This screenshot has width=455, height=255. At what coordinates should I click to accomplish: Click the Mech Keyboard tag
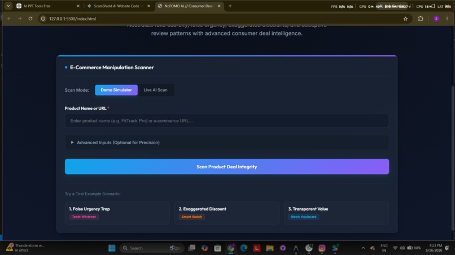point(304,217)
